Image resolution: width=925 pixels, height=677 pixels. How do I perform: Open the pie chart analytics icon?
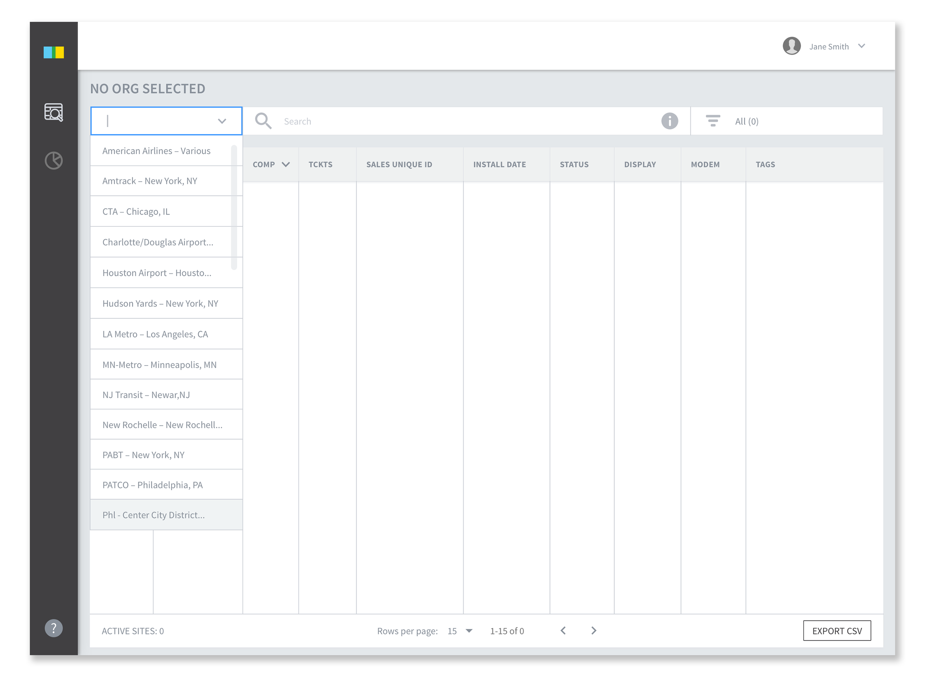pyautogui.click(x=54, y=160)
